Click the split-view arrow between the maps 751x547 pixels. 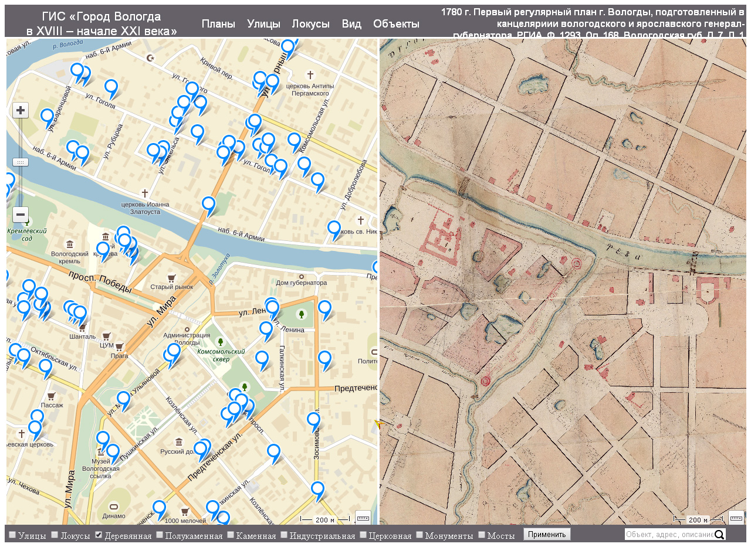point(380,423)
